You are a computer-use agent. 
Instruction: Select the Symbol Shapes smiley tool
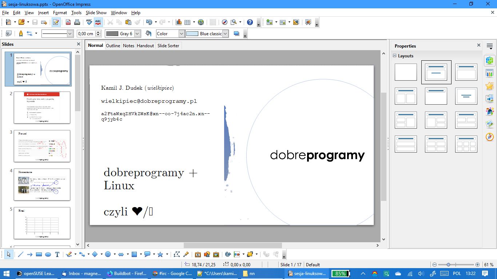[108, 254]
